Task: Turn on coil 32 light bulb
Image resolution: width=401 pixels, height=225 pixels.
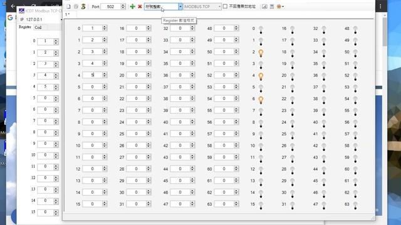Action: (324, 29)
